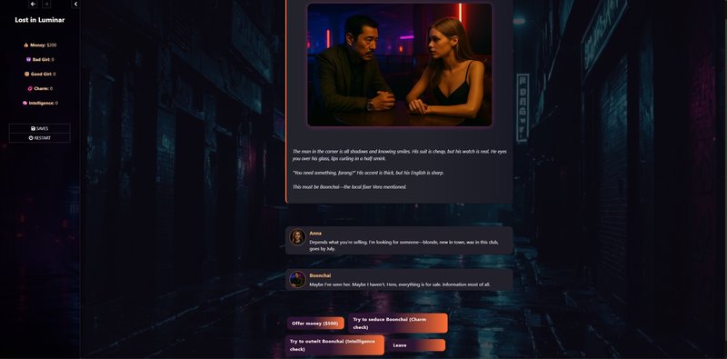Click Anna's avatar portrait
Screen dimensions: 727x359
(x=298, y=237)
